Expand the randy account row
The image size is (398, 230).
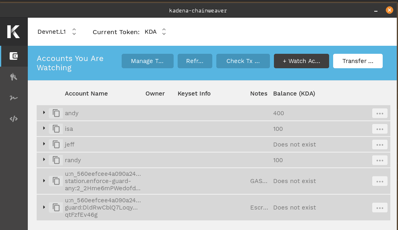[44, 160]
